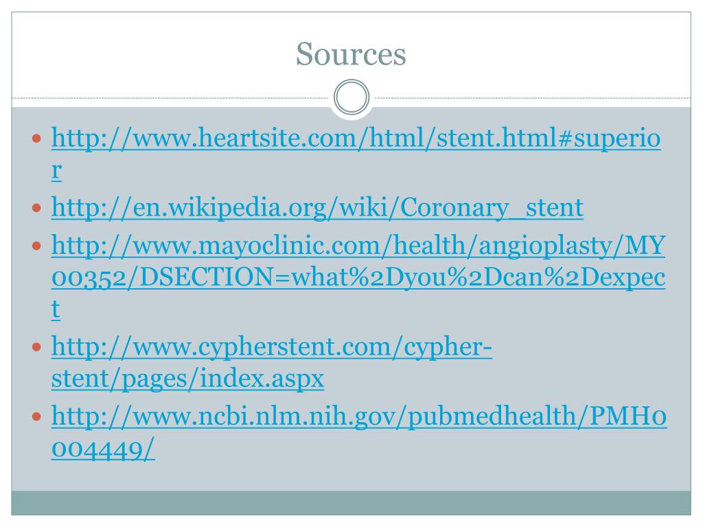Select the "Sources" slide title
The image size is (703, 527).
351,54
